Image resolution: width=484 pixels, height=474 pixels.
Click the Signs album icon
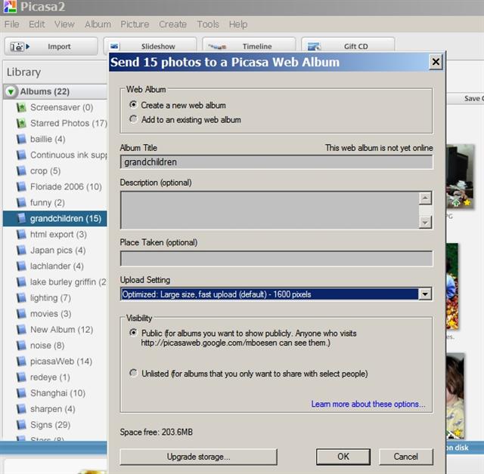click(21, 425)
